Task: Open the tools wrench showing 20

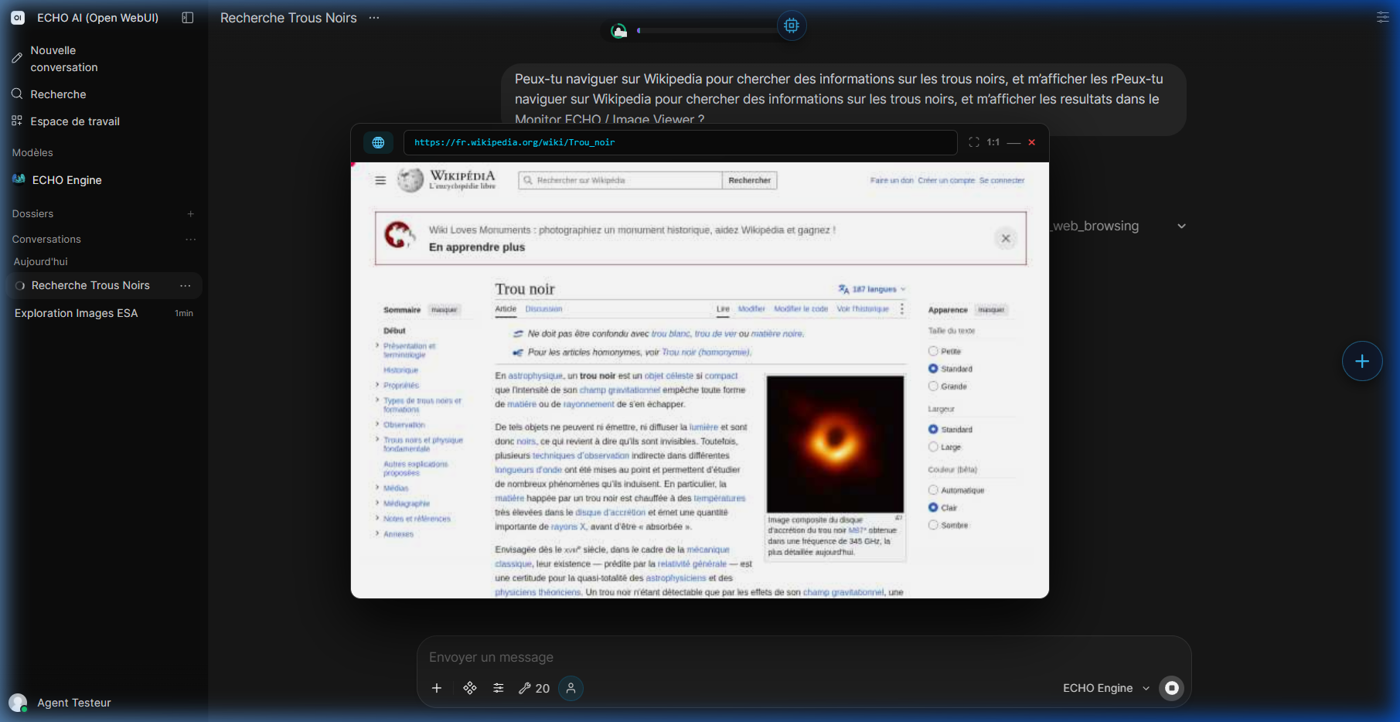Action: [x=534, y=688]
